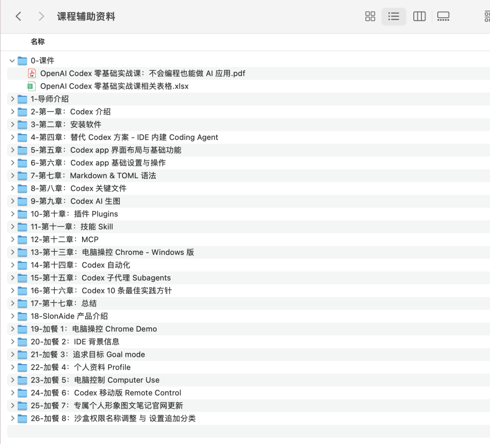The width and height of the screenshot is (490, 444).
Task: Switch to column view
Action: point(419,16)
